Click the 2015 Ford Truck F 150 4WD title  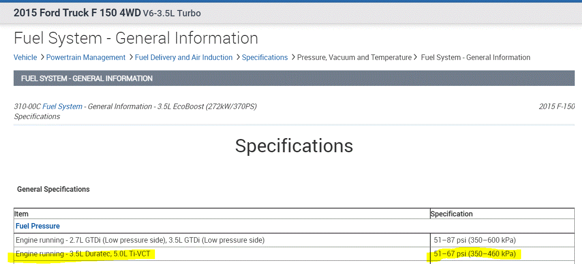tap(77, 13)
